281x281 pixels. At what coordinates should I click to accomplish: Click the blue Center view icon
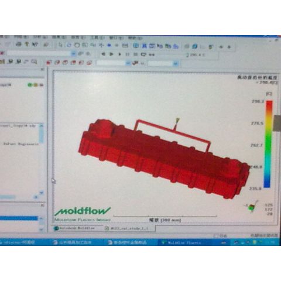[x=109, y=45]
